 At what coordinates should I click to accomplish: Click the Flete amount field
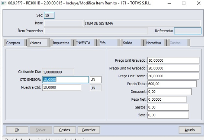pos(168,115)
